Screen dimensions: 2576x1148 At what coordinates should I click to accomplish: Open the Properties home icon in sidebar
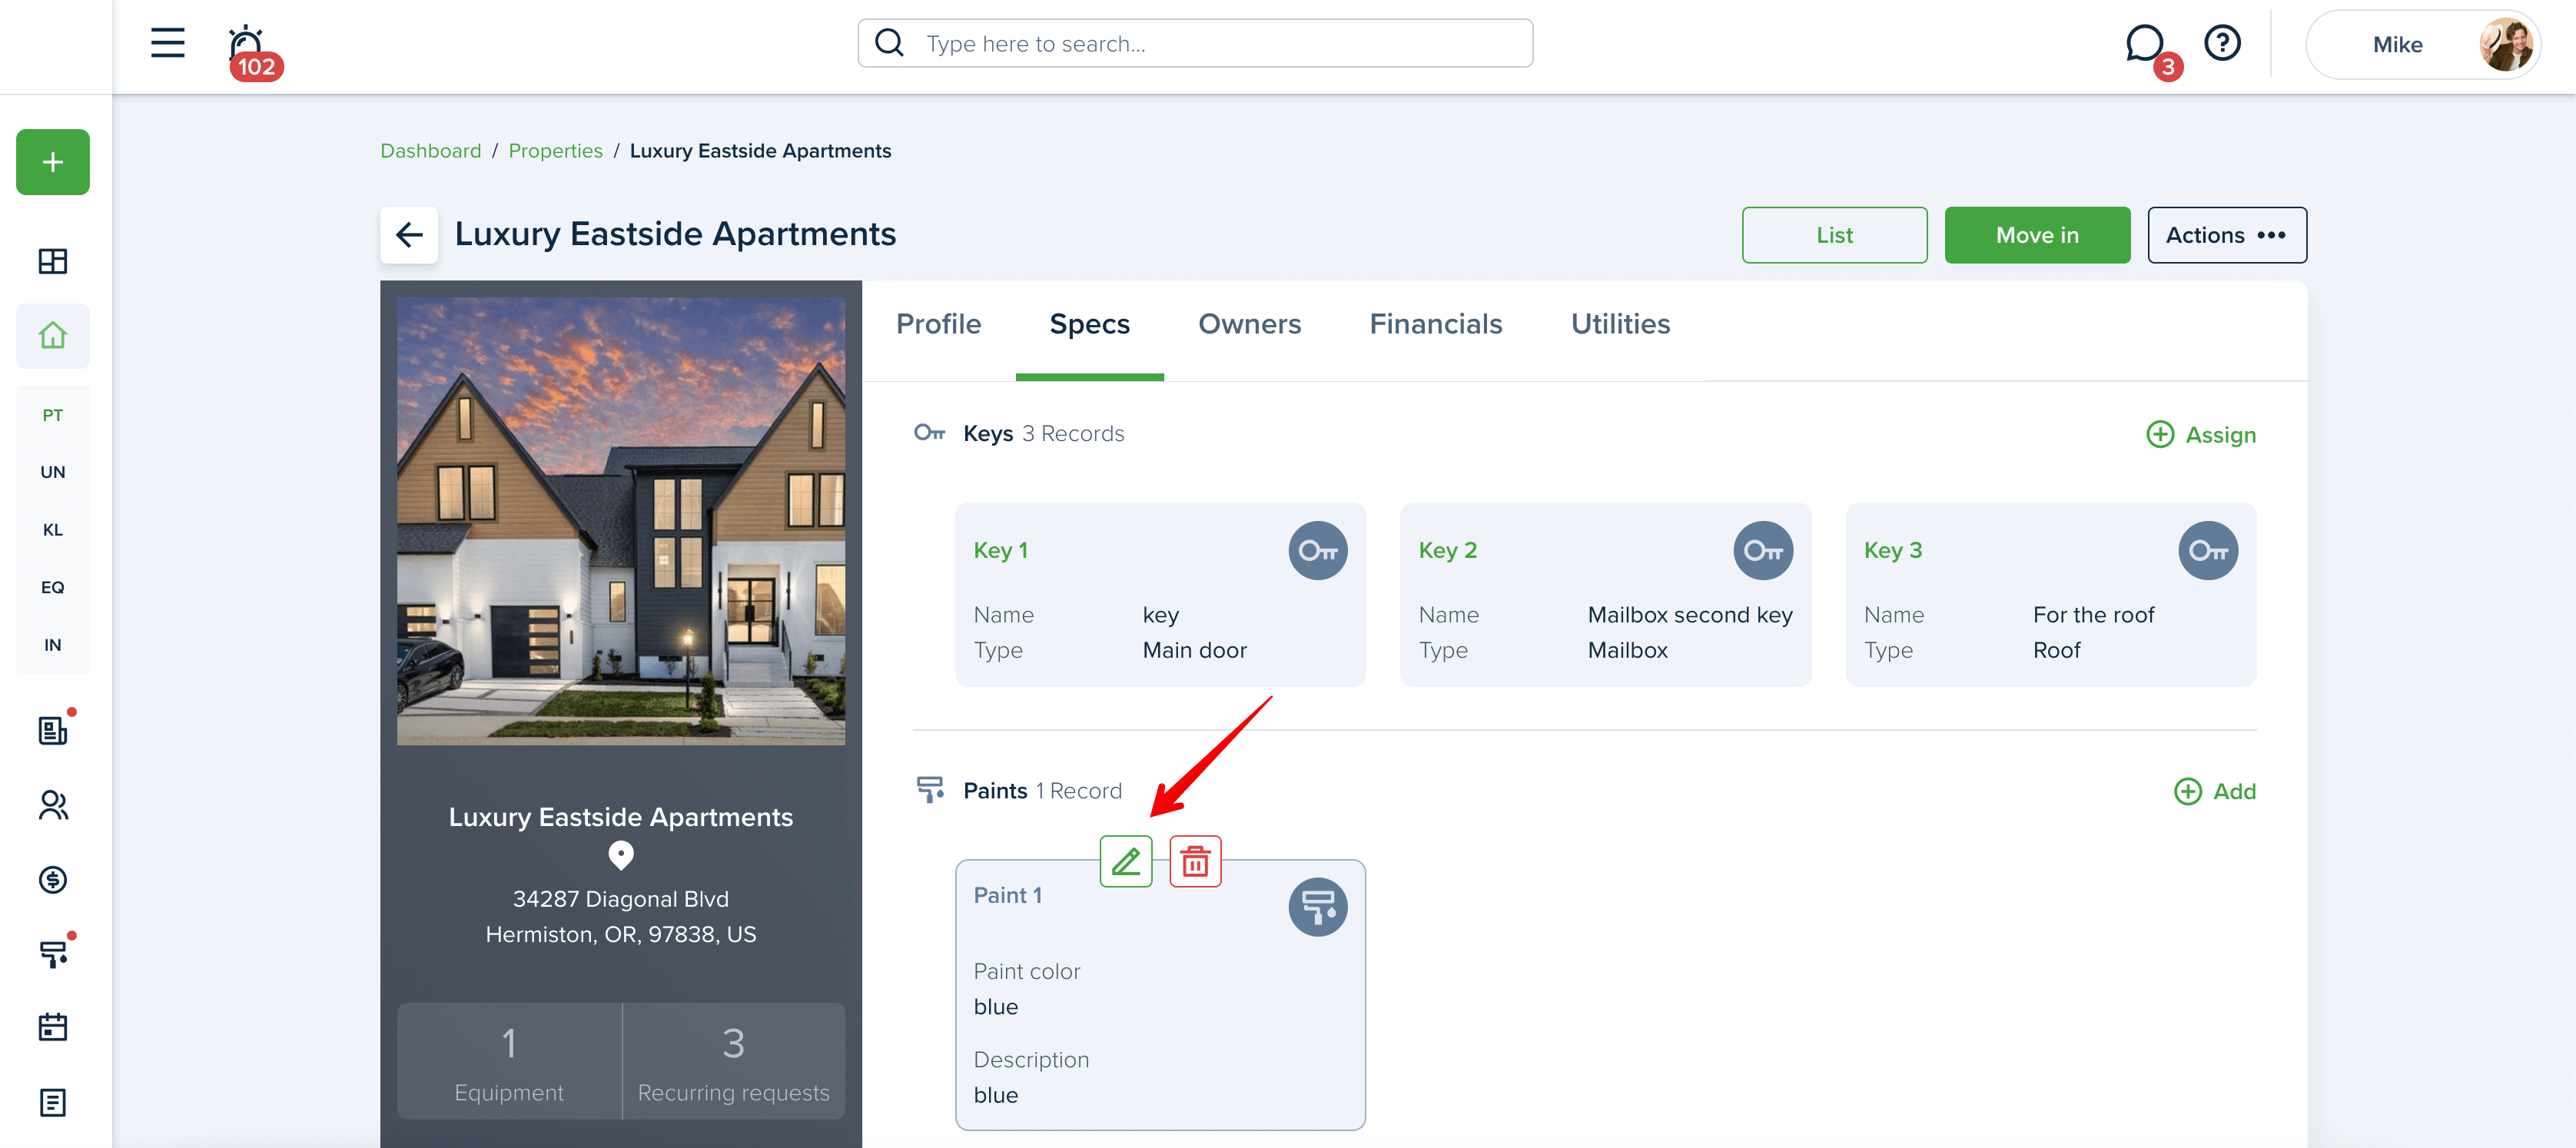(53, 335)
